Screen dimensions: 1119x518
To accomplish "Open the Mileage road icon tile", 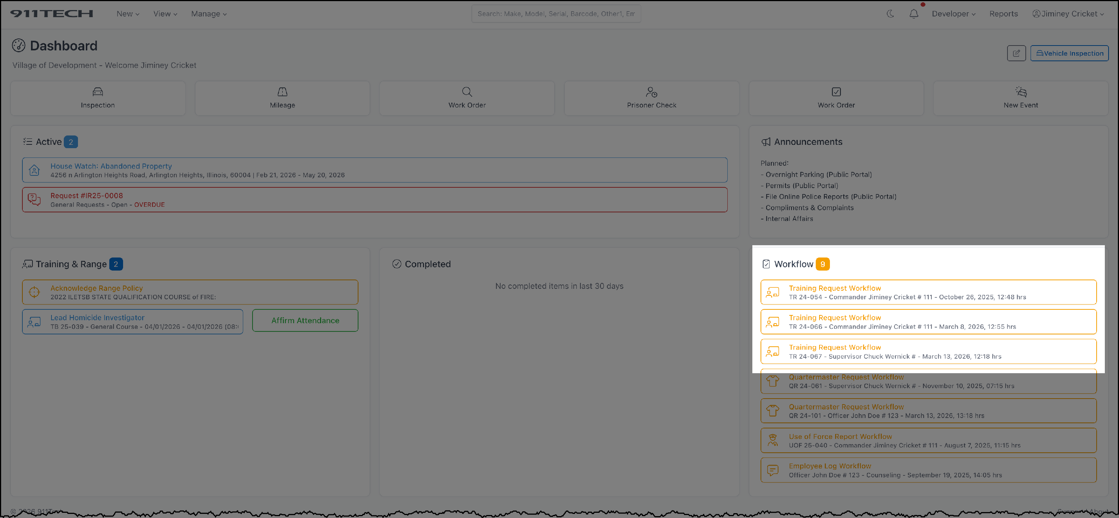I will (x=282, y=92).
